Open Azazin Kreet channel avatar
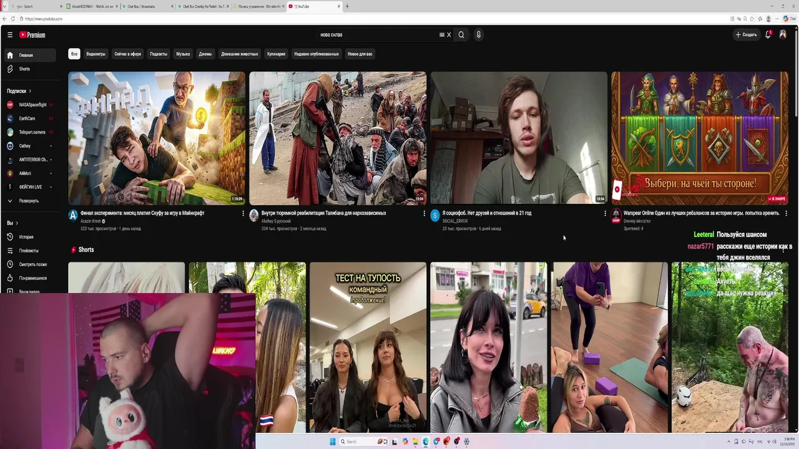 (73, 215)
